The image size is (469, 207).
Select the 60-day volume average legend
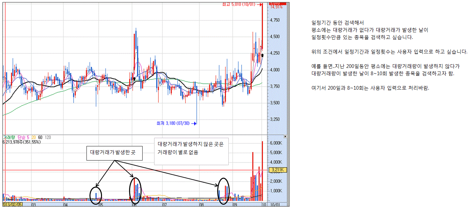[40, 137]
